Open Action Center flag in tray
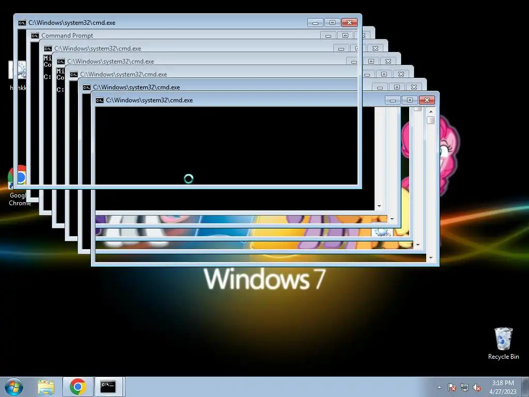This screenshot has height=397, width=529. pyautogui.click(x=452, y=387)
